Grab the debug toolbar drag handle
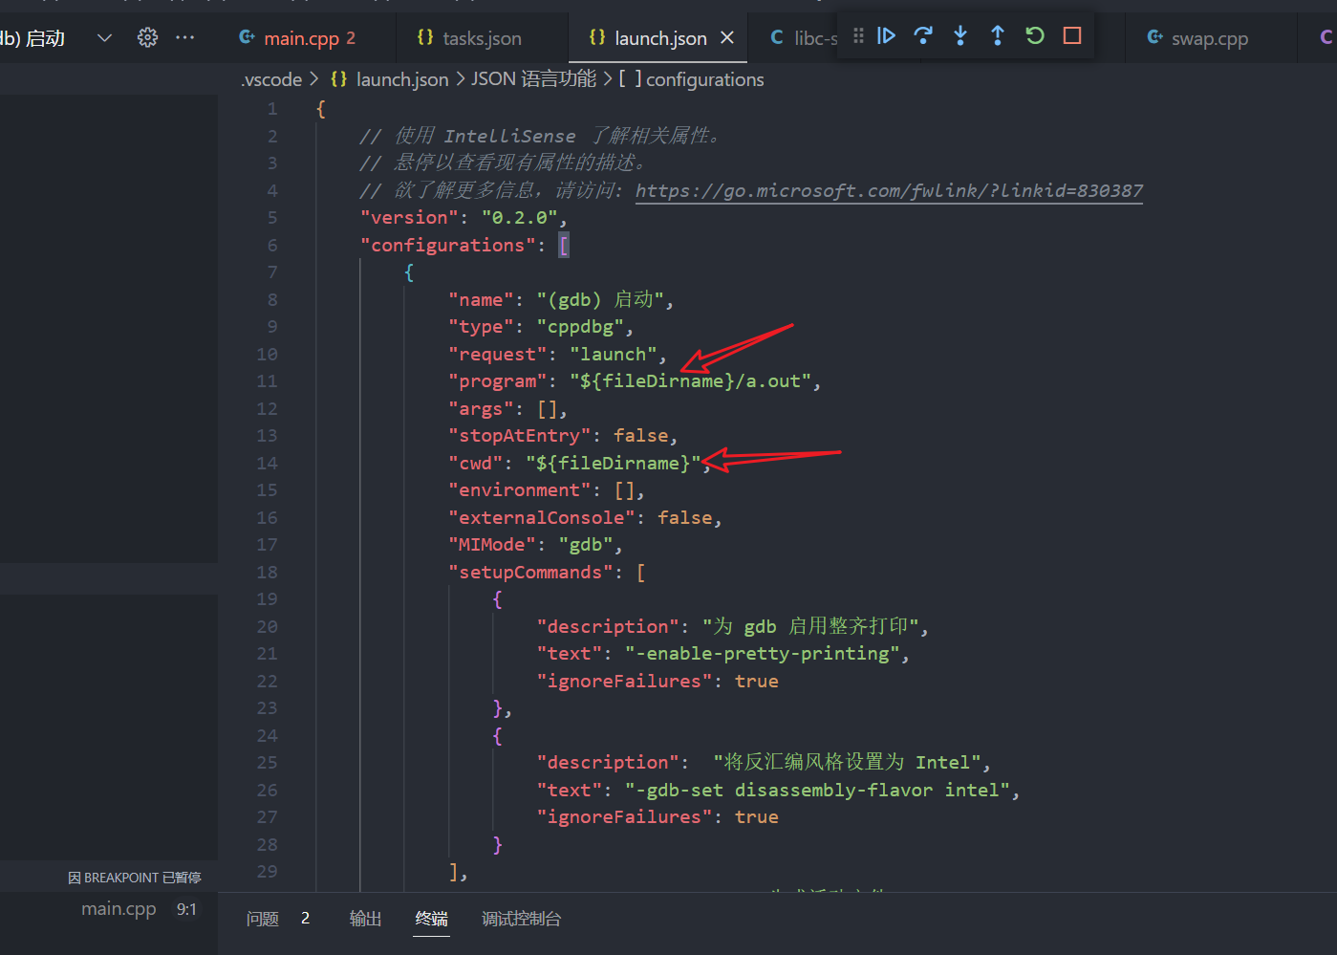The height and width of the screenshot is (955, 1337). (858, 36)
